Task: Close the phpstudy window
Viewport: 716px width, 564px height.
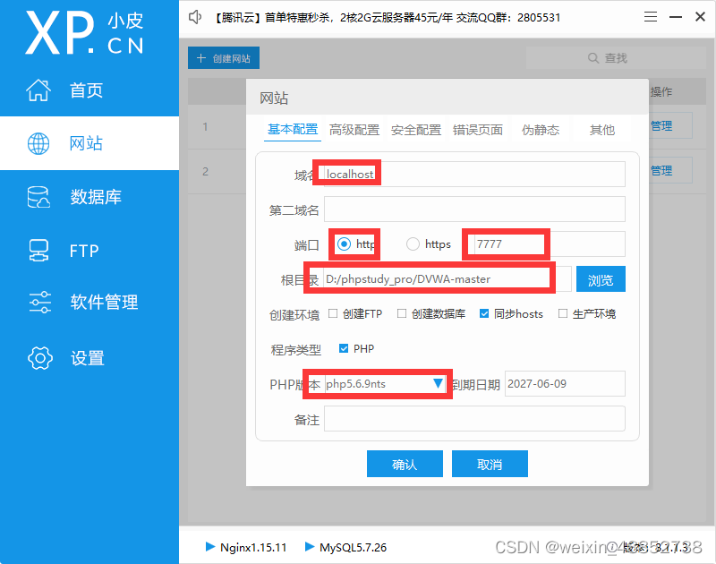Action: pos(700,17)
